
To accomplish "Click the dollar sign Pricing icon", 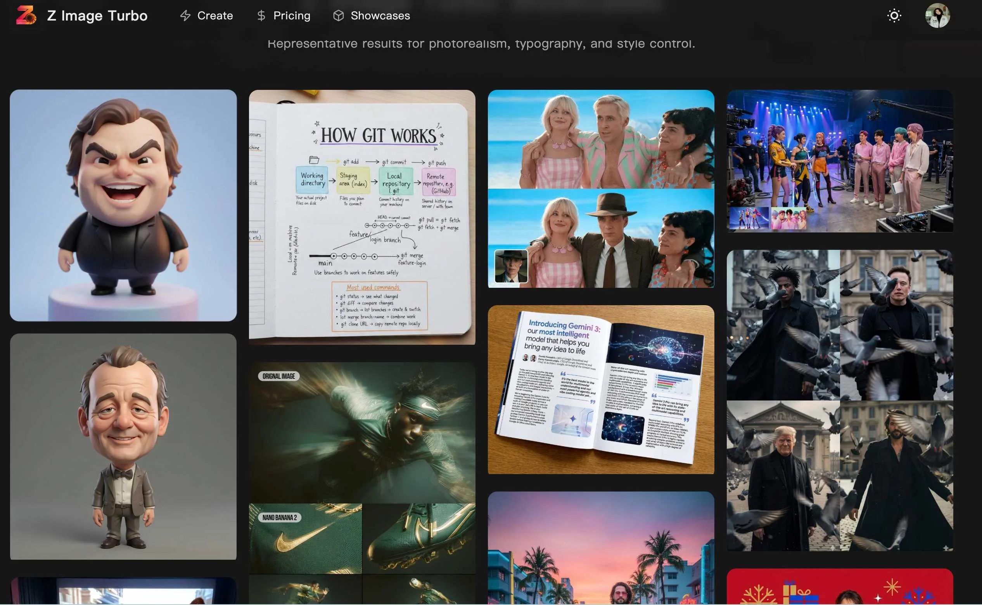I will click(261, 15).
